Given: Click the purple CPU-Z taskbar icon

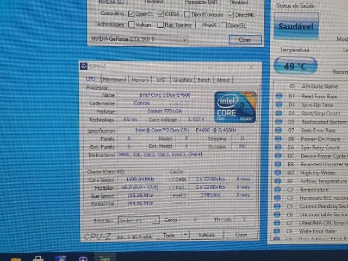Looking at the screenshot, I should pyautogui.click(x=83, y=259).
